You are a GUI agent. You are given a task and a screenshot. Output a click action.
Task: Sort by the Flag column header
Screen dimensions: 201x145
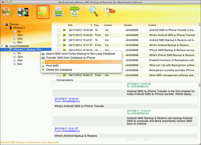tap(96, 25)
